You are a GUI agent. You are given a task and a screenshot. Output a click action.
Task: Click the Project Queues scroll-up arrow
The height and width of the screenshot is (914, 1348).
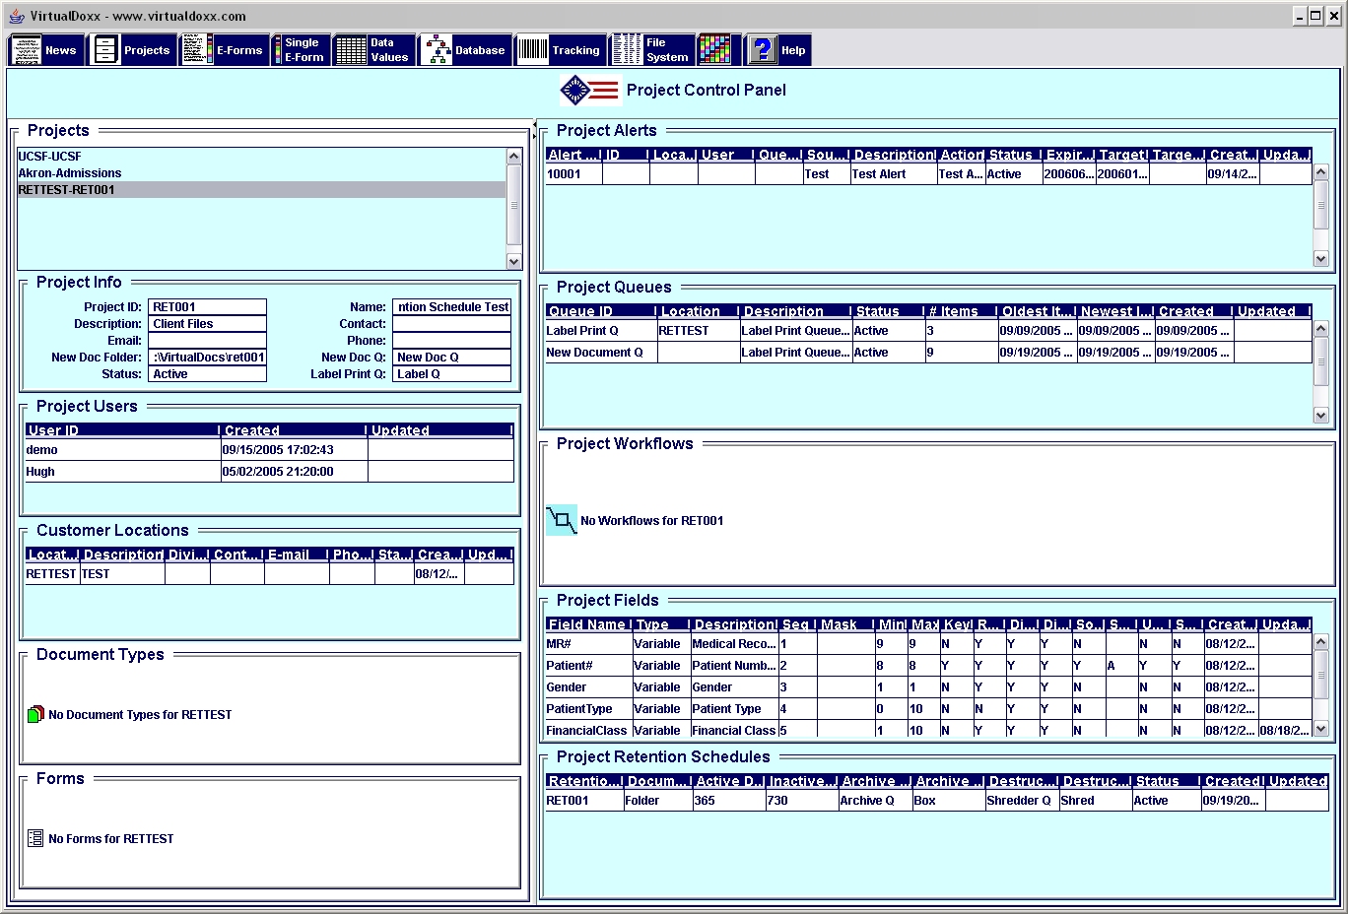click(1321, 329)
